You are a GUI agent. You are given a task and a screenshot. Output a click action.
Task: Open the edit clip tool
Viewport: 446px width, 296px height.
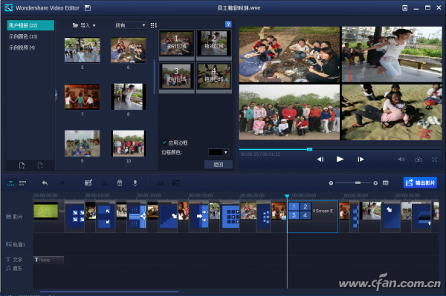[88, 183]
